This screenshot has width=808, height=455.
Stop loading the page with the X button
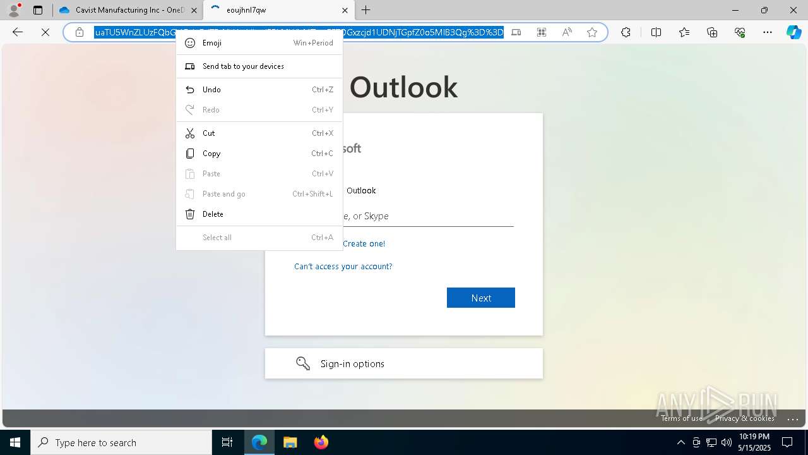point(45,32)
